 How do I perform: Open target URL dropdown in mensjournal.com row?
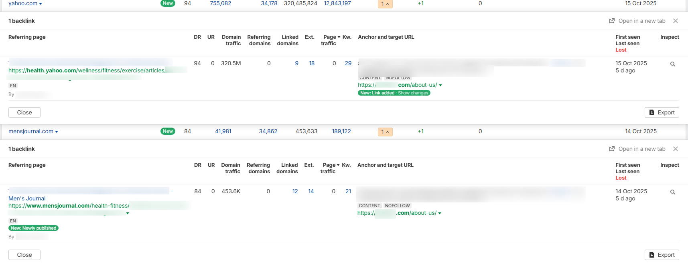[x=440, y=213]
